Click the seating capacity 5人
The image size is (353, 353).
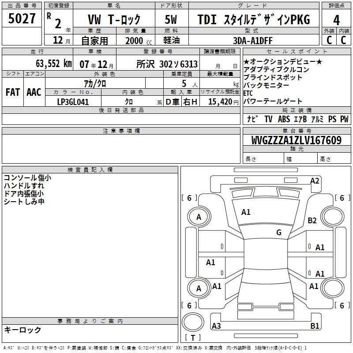coord(190,84)
